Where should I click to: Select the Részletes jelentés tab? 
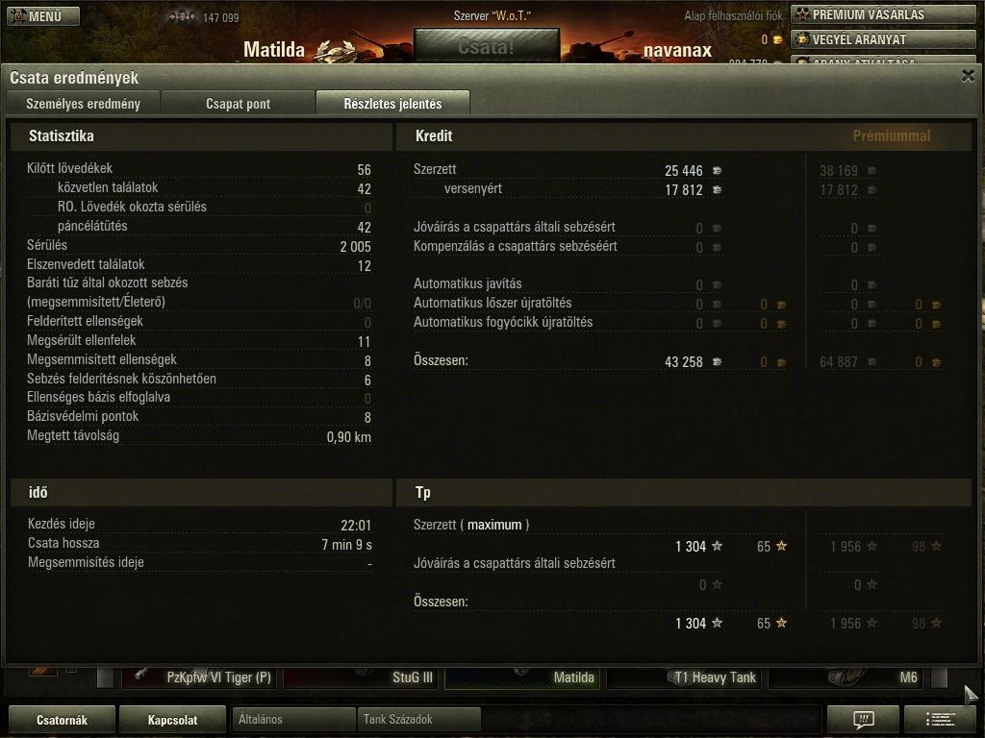[x=392, y=104]
